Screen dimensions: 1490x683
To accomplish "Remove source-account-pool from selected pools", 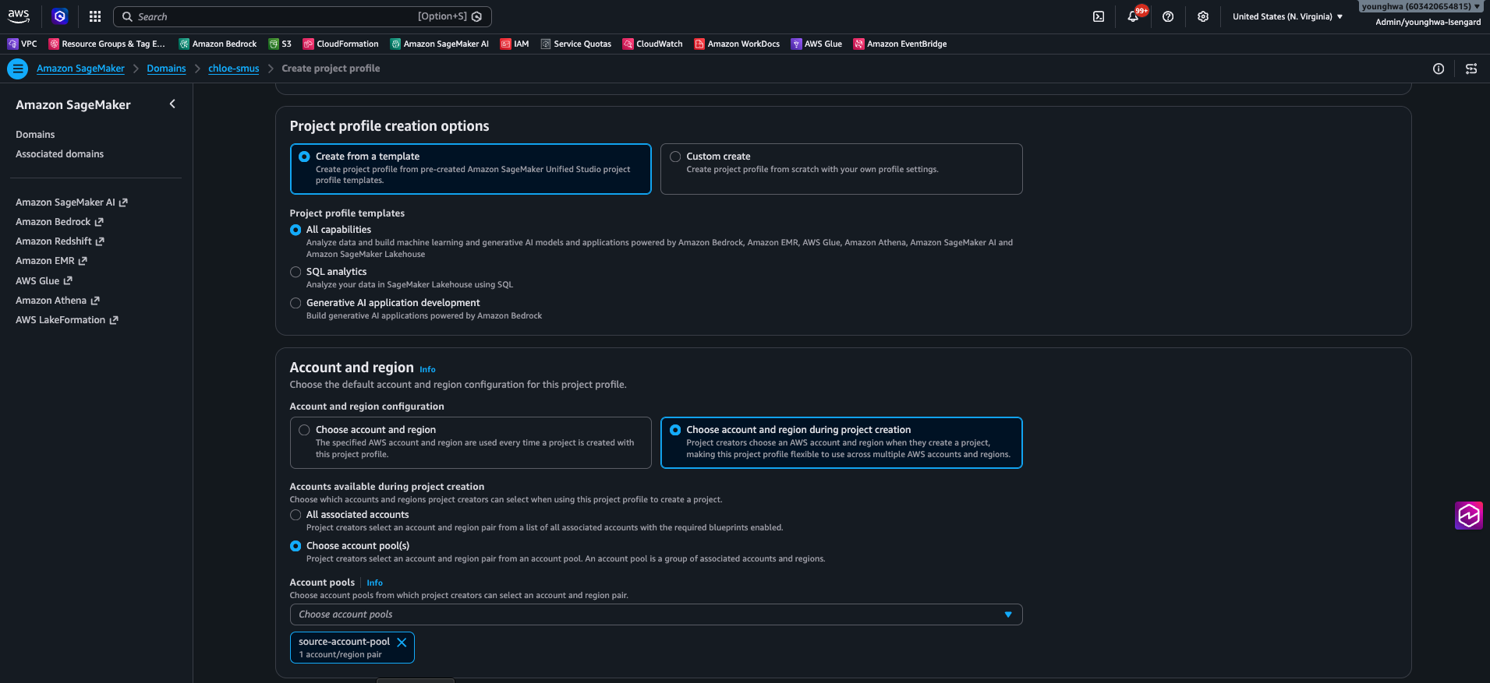I will coord(402,643).
